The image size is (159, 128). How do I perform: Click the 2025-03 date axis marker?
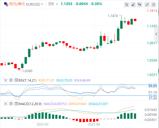tap(43, 124)
